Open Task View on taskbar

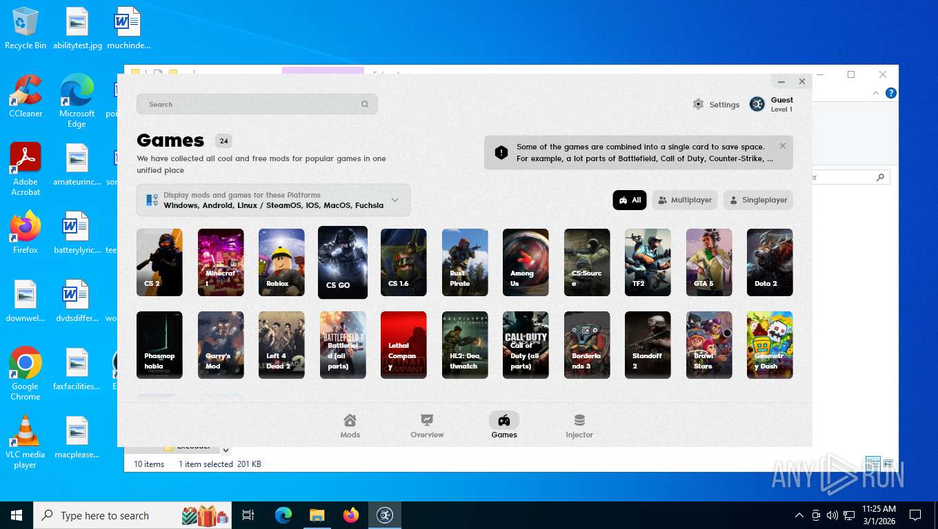248,515
